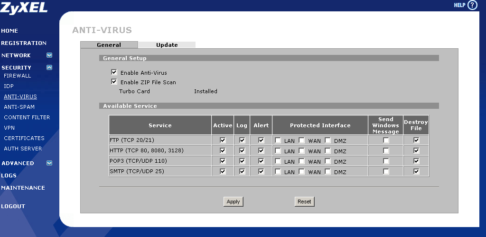The image size is (486, 237).
Task: Open VPN settings
Action: tap(9, 128)
